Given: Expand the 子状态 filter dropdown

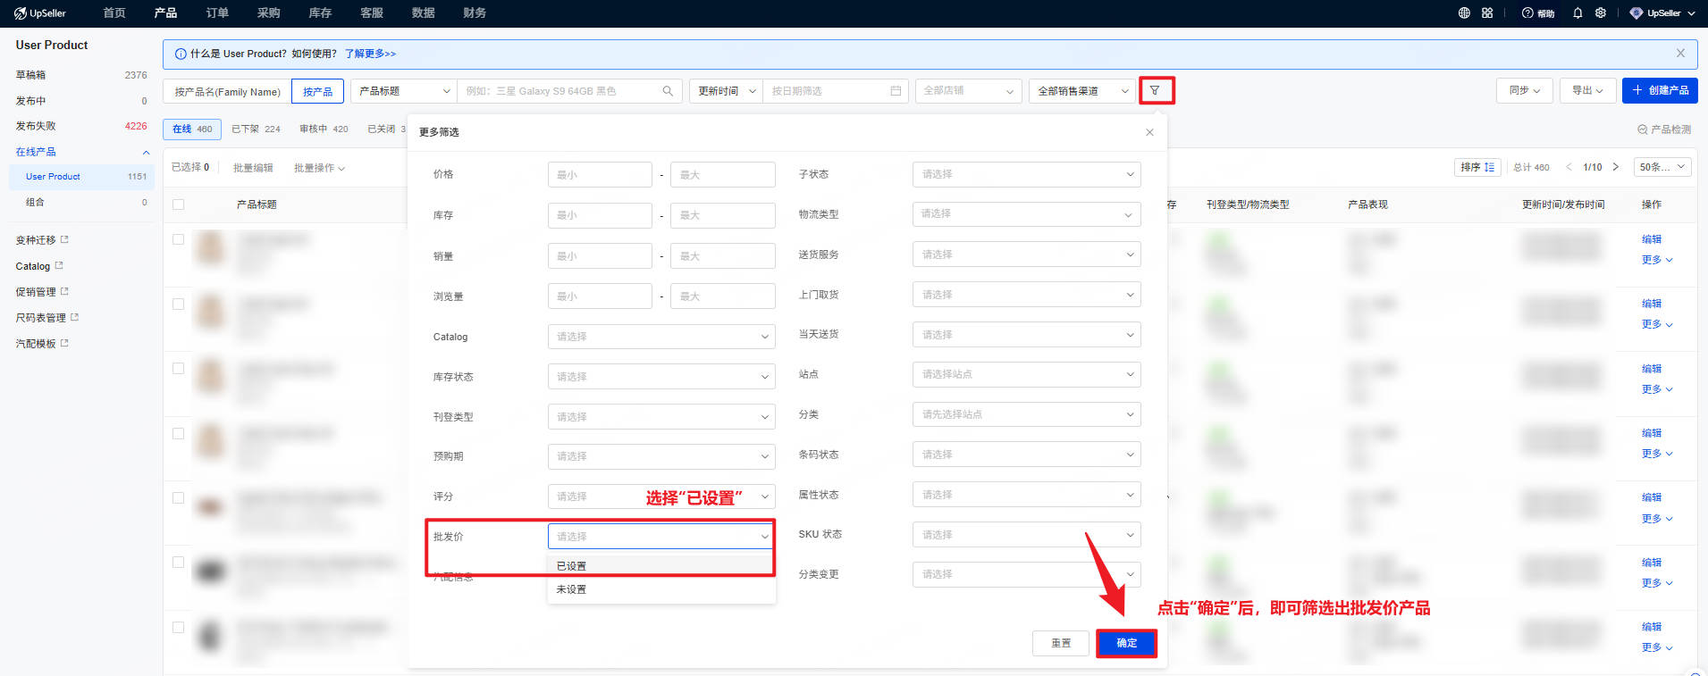Looking at the screenshot, I should pyautogui.click(x=1026, y=174).
